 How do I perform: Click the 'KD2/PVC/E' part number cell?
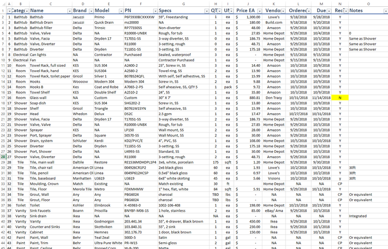point(141,141)
